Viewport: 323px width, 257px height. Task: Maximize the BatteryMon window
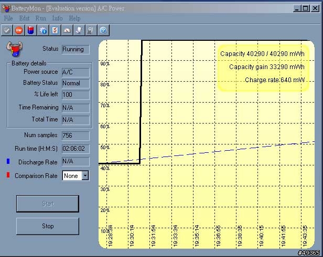[306, 8]
